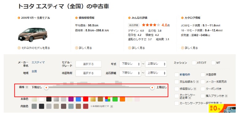Screen dimensions: 240x116
Task: Select gray body color swatch
Action: 63,99
